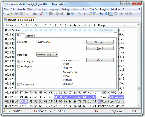Open the View menu
This screenshot has width=145, height=117.
[30, 9]
